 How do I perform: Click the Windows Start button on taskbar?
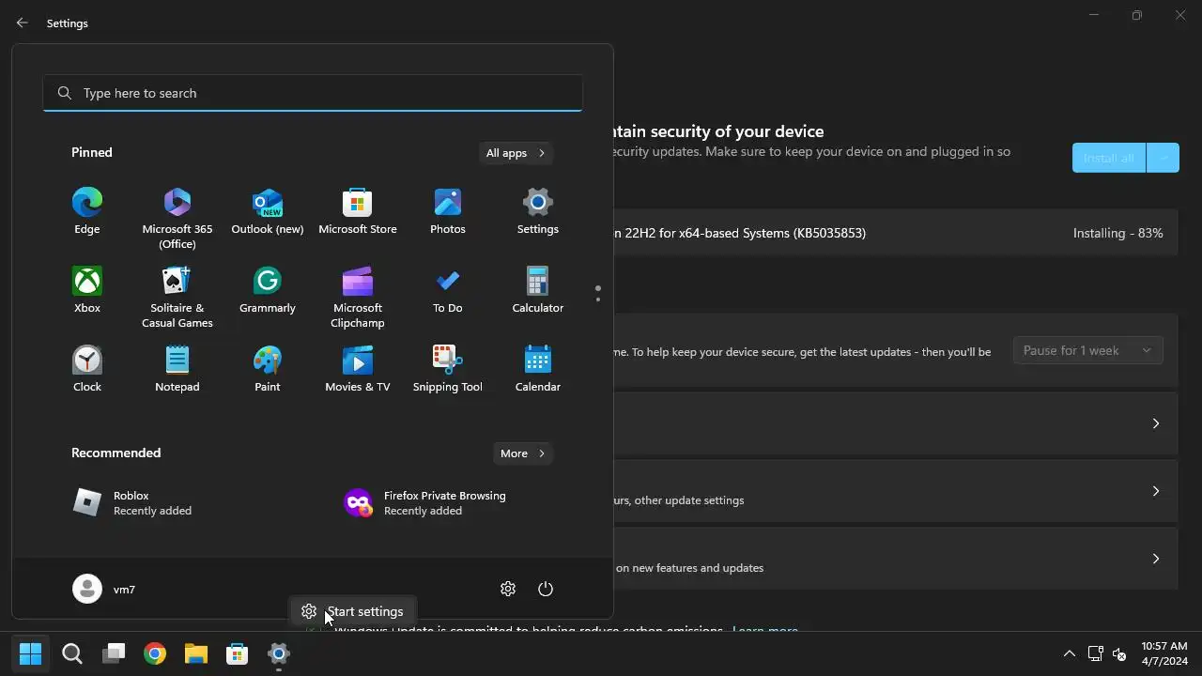click(x=31, y=653)
